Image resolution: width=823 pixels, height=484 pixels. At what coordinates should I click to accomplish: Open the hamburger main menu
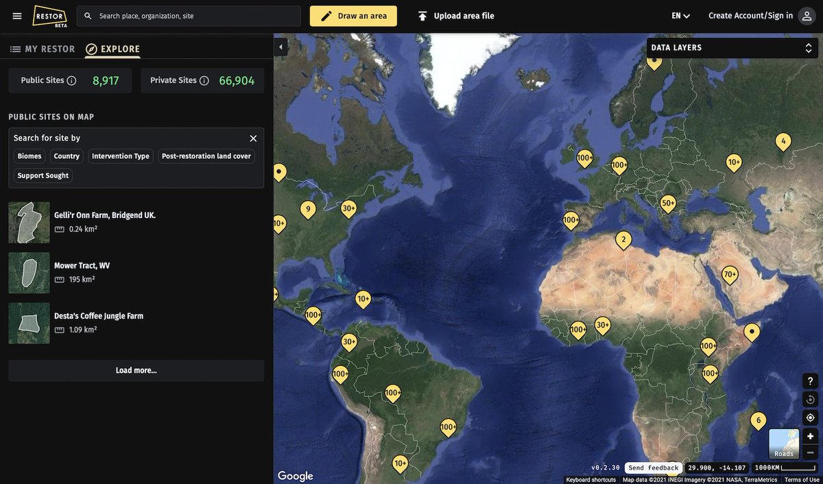pos(17,16)
